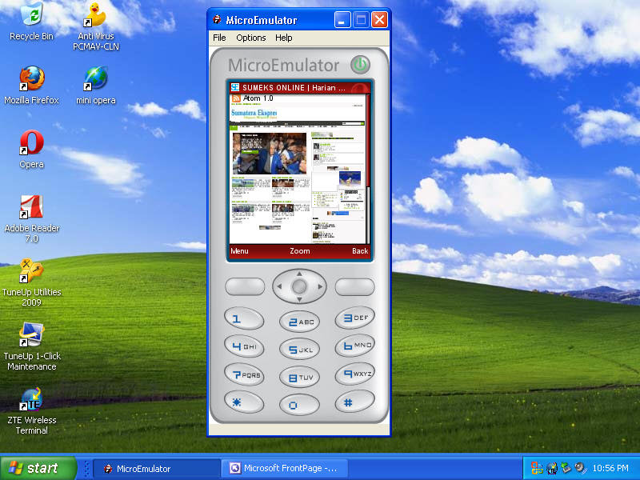Screen dimensions: 640x480
Task: Select the ZTE Wireless Terminal icon
Action: (31, 410)
